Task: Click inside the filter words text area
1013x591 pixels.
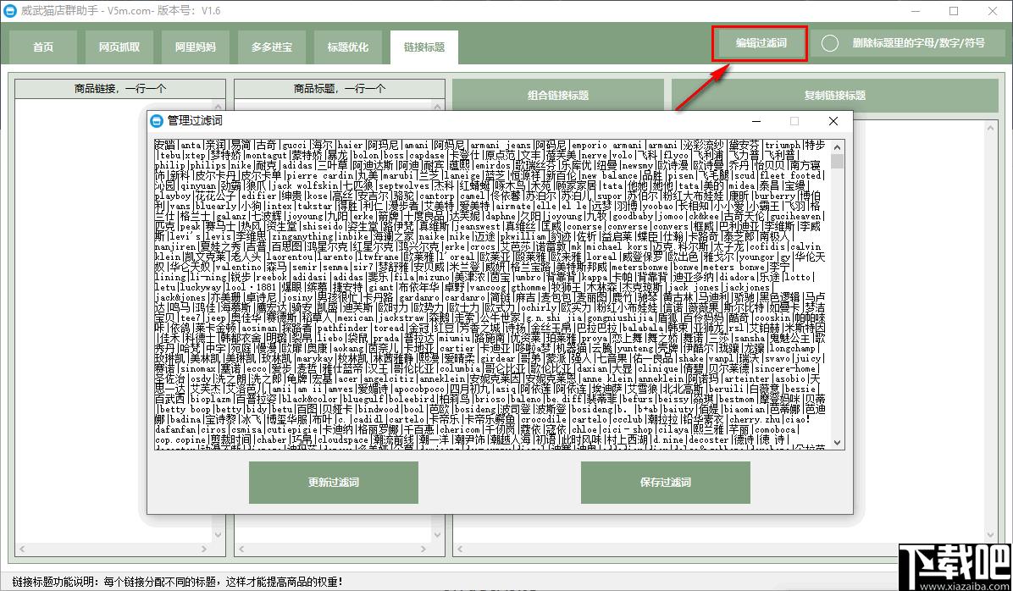Action: click(492, 294)
